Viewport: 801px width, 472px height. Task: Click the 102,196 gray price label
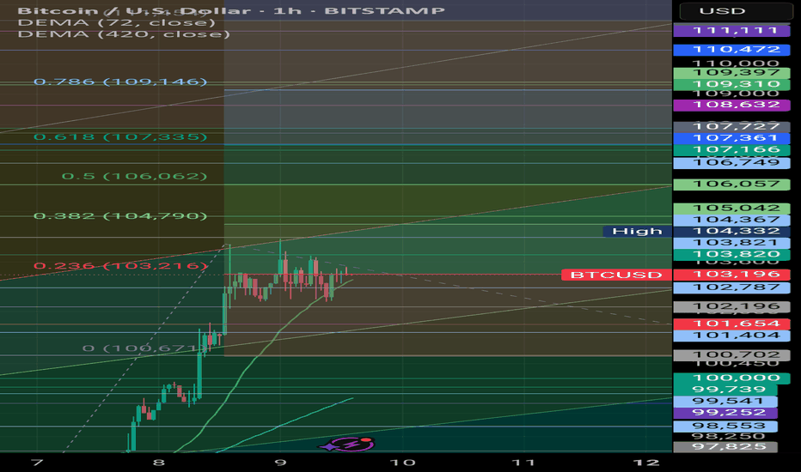pyautogui.click(x=732, y=306)
